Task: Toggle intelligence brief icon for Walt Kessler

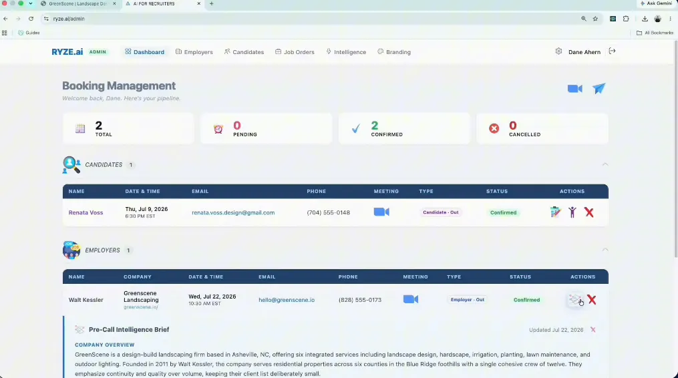Action: tap(574, 299)
